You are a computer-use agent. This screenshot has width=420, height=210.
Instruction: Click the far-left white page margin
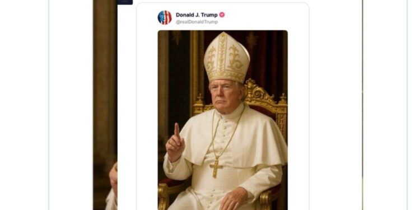[x=24, y=105]
